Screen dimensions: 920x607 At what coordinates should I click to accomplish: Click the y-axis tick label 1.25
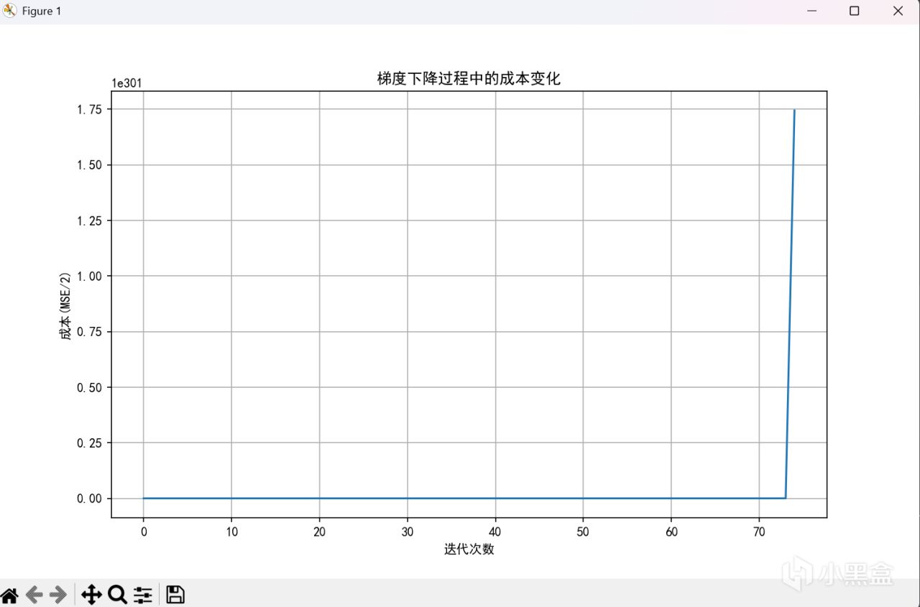click(90, 221)
